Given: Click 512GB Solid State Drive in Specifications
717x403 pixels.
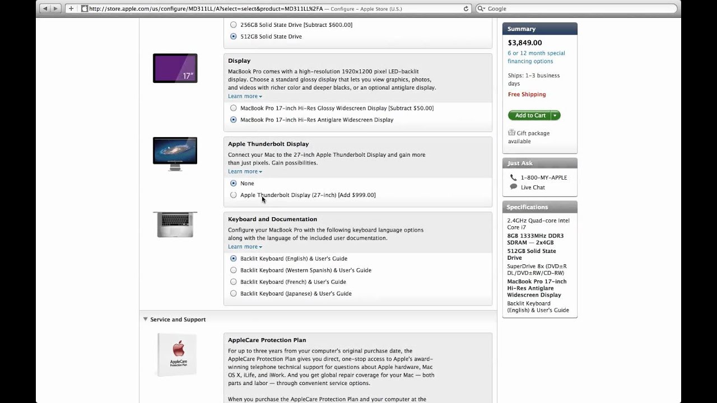Looking at the screenshot, I should point(532,254).
